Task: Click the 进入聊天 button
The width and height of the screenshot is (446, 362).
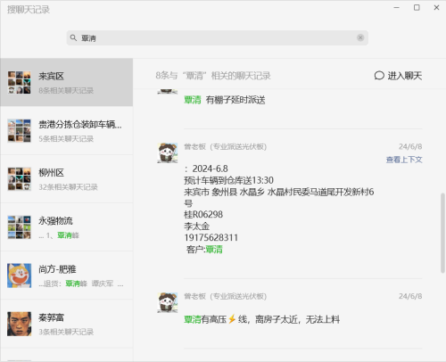Action: [x=398, y=76]
